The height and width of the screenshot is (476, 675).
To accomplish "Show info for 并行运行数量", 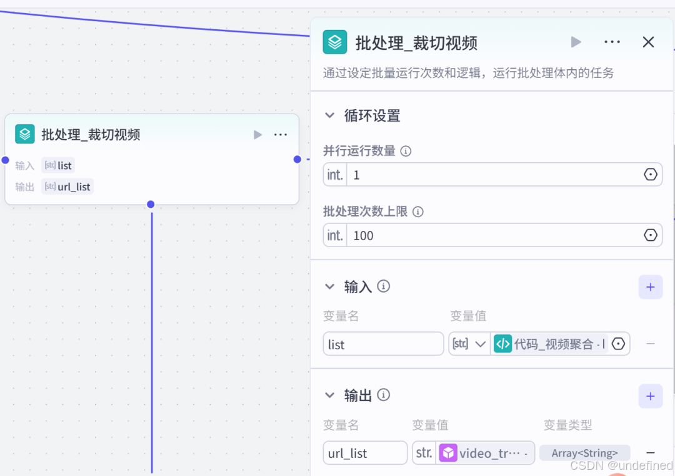I will tap(406, 151).
